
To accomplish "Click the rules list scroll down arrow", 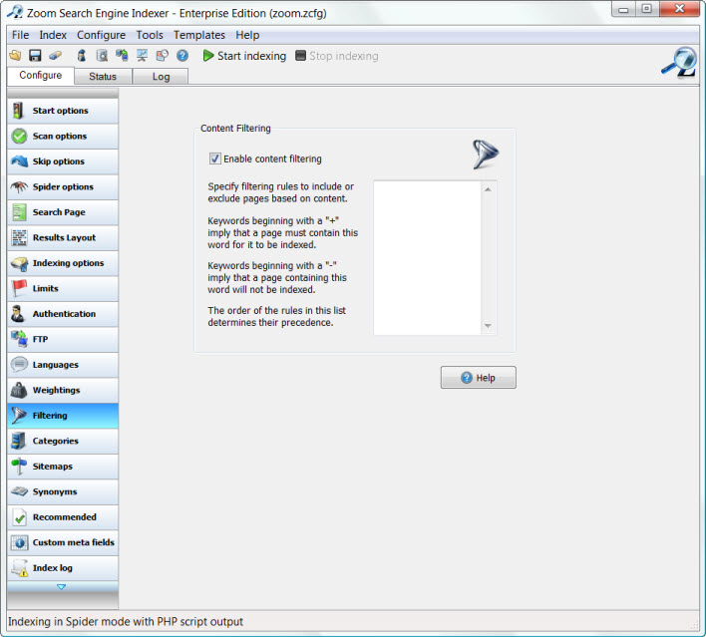I will coord(488,325).
